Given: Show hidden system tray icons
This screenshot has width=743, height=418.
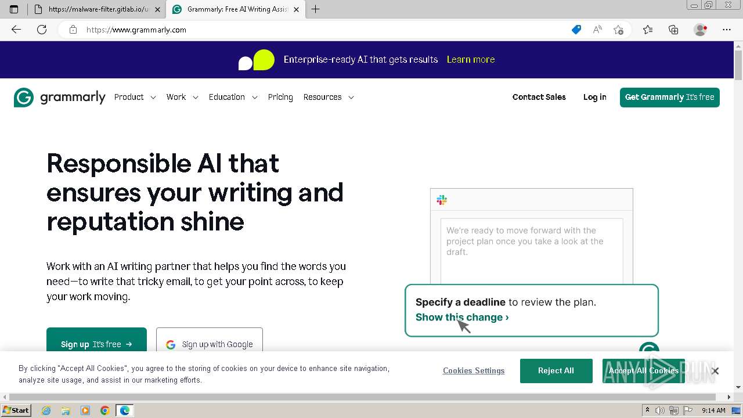Looking at the screenshot, I should coord(647,410).
